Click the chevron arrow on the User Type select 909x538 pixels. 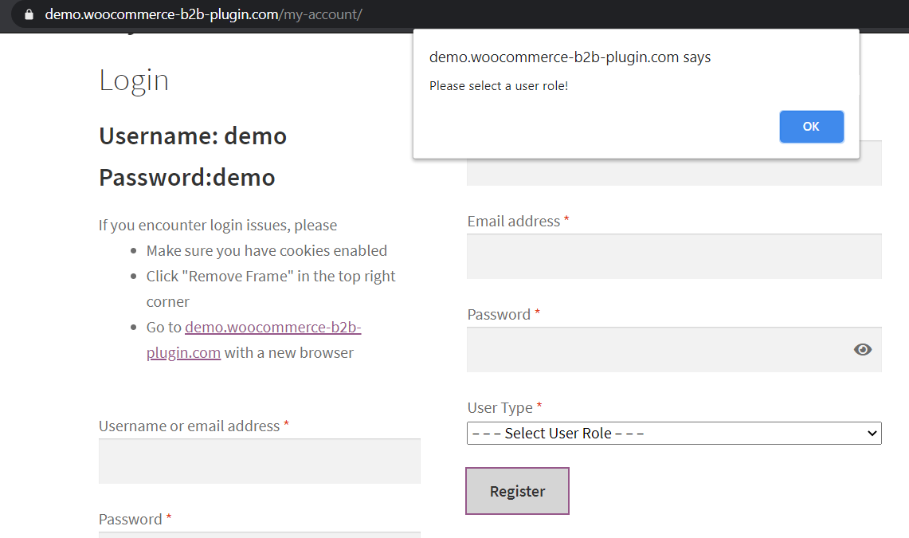tap(872, 433)
